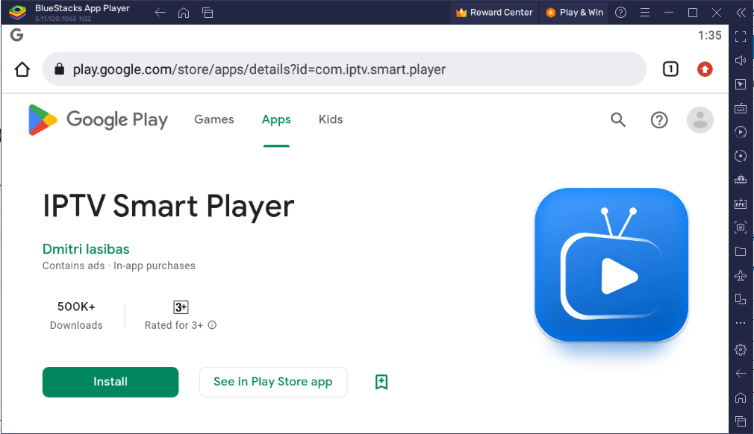The image size is (754, 434).
Task: Open Google Play search magnifier
Action: pyautogui.click(x=618, y=119)
